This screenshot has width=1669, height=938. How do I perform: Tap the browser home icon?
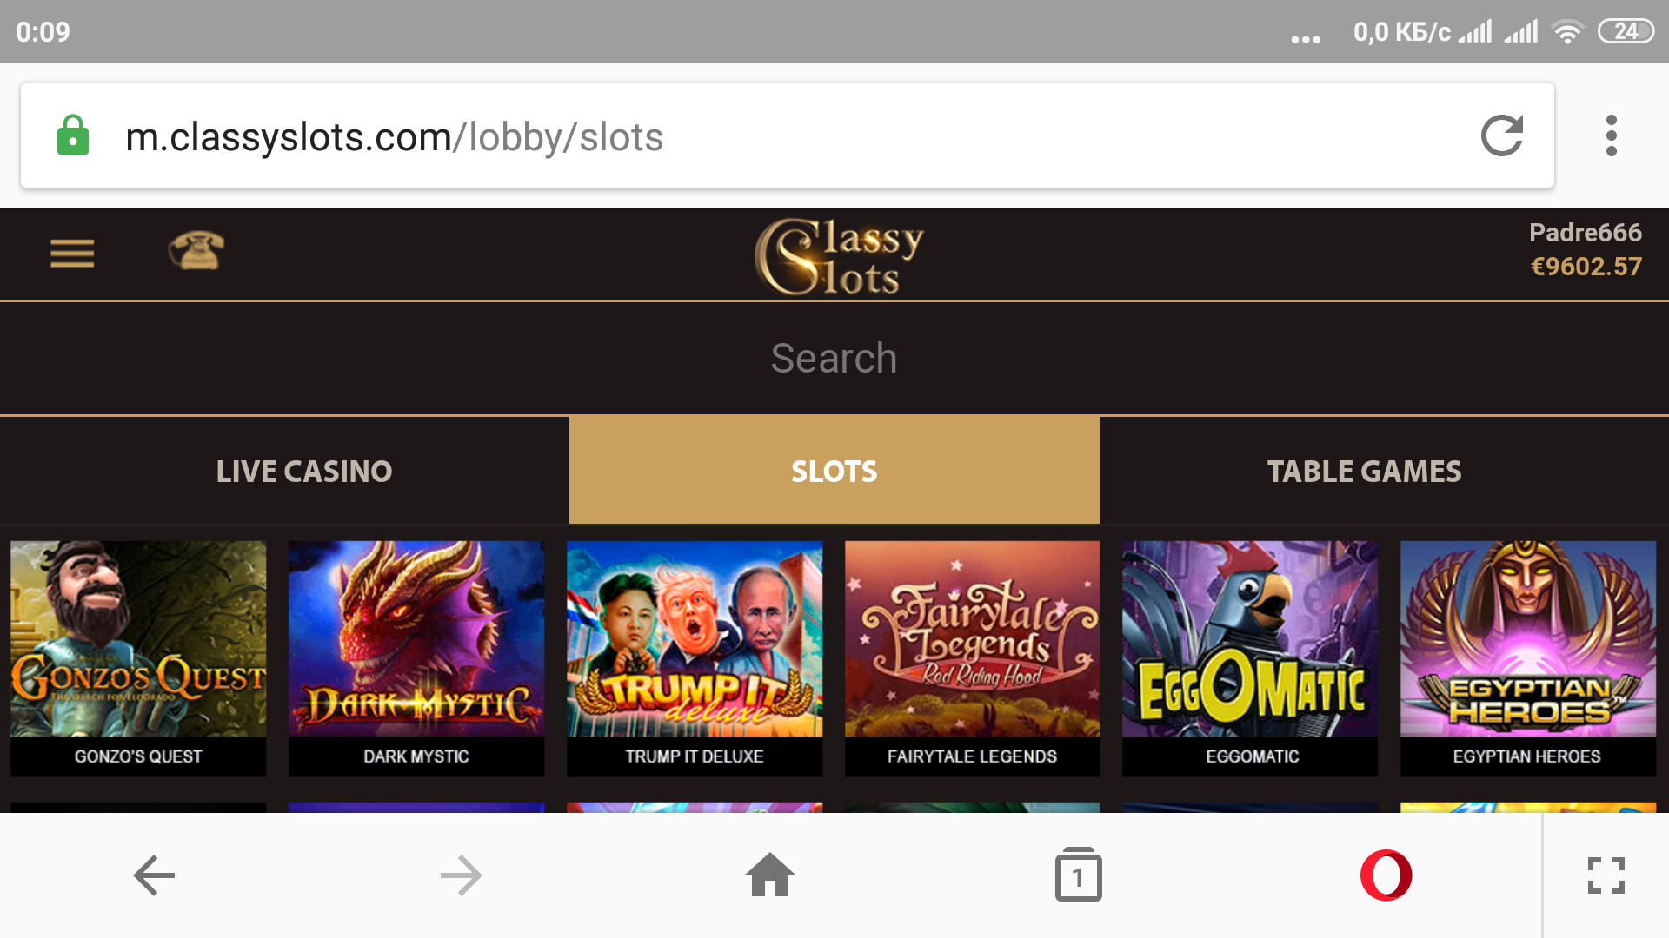click(770, 875)
